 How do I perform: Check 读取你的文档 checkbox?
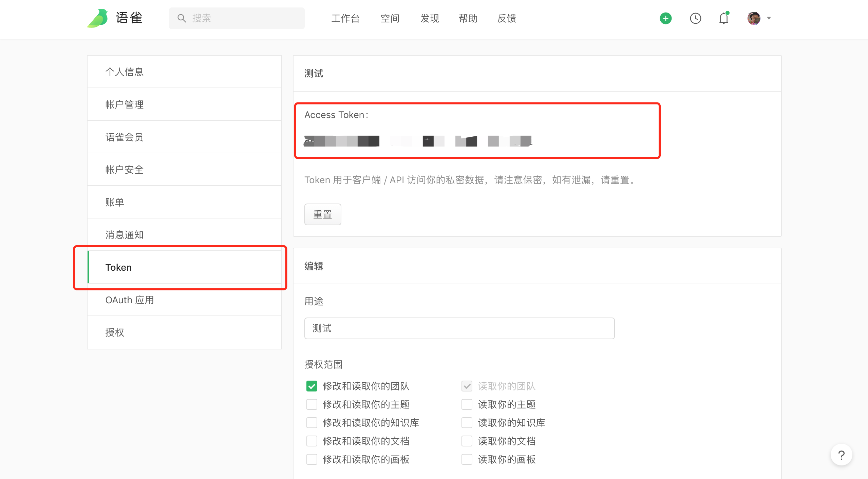click(x=467, y=441)
